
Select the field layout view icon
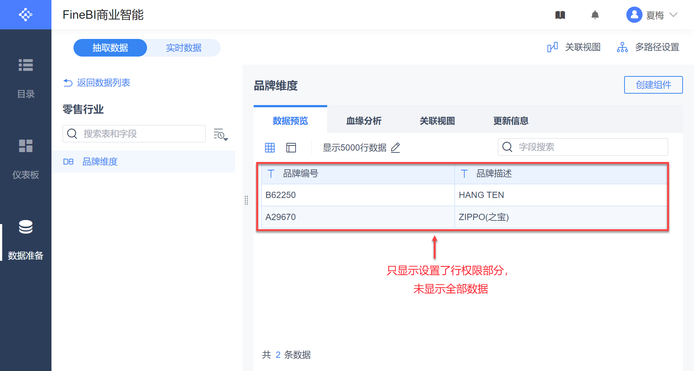pyautogui.click(x=291, y=148)
